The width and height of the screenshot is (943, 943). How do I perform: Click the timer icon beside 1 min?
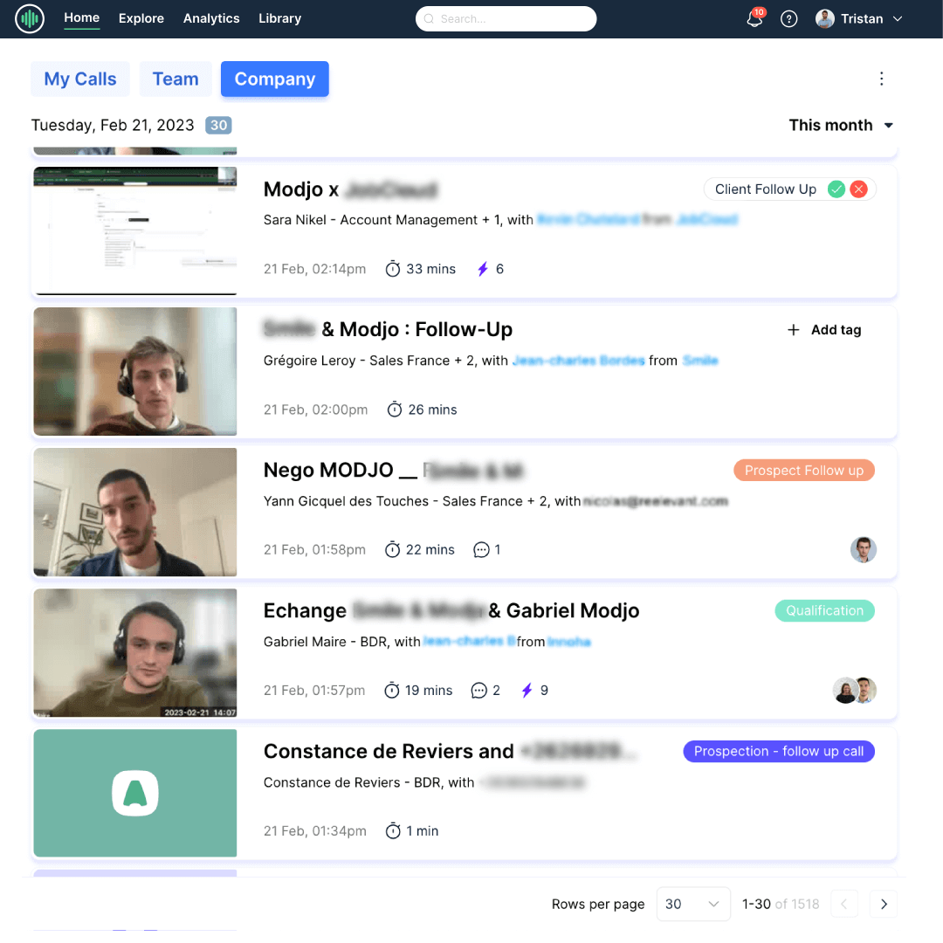[x=393, y=831]
